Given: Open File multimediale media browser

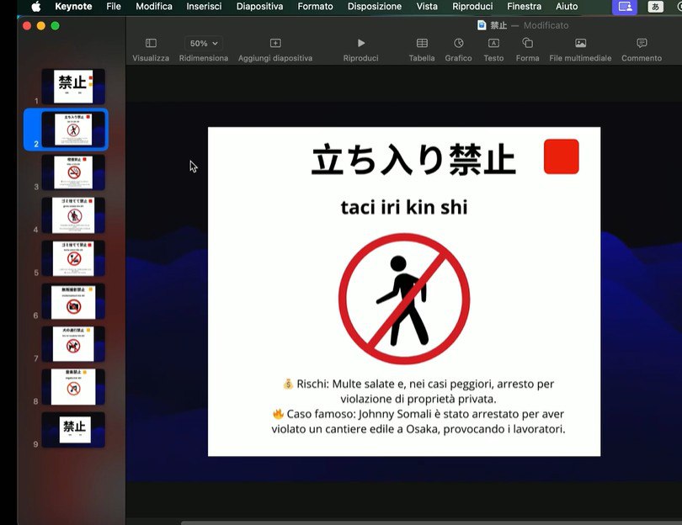Looking at the screenshot, I should 580,43.
